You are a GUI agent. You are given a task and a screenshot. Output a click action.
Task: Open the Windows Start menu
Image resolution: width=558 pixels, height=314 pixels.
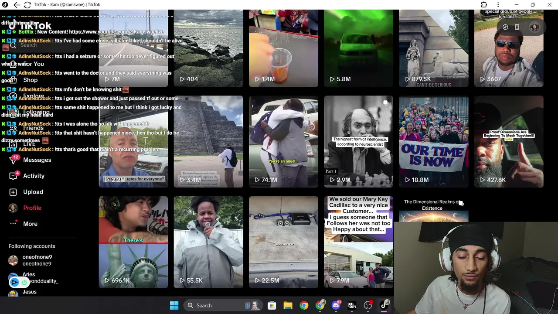click(x=174, y=305)
